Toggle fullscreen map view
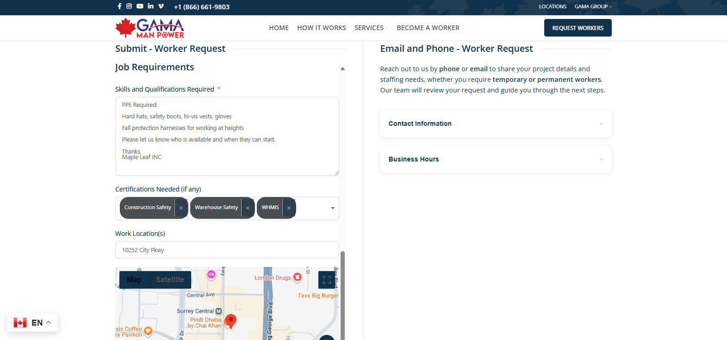The height and width of the screenshot is (340, 727). click(327, 280)
